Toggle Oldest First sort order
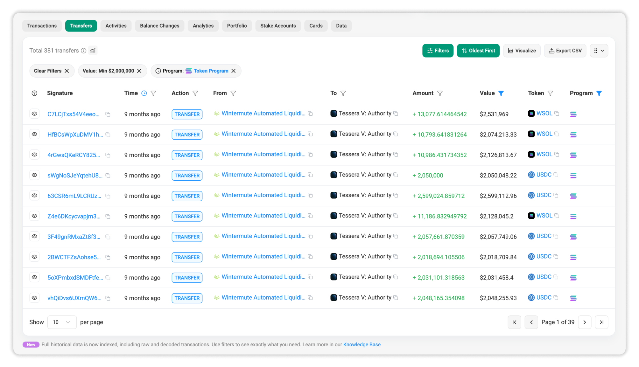The height and width of the screenshot is (367, 639). (x=478, y=51)
